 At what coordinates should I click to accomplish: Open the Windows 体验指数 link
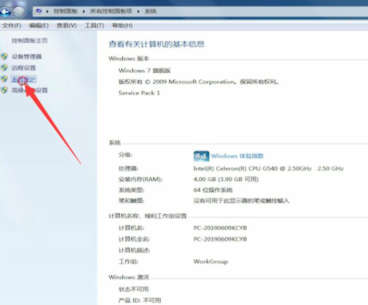237,156
